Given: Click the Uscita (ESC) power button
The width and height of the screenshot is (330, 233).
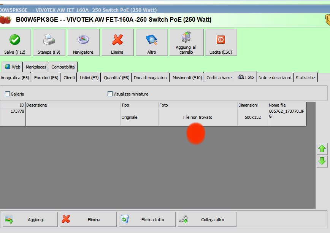Looking at the screenshot, I should [x=221, y=43].
